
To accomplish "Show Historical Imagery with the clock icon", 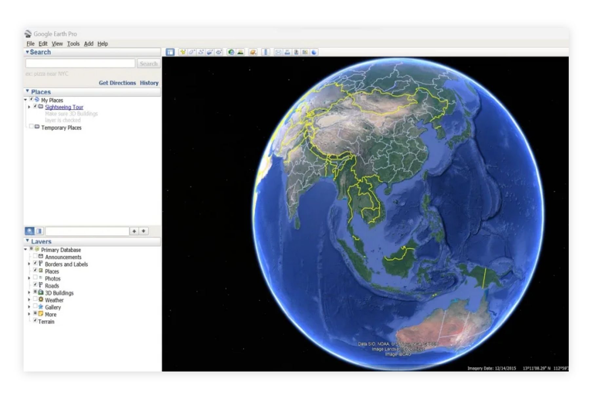I will 231,52.
